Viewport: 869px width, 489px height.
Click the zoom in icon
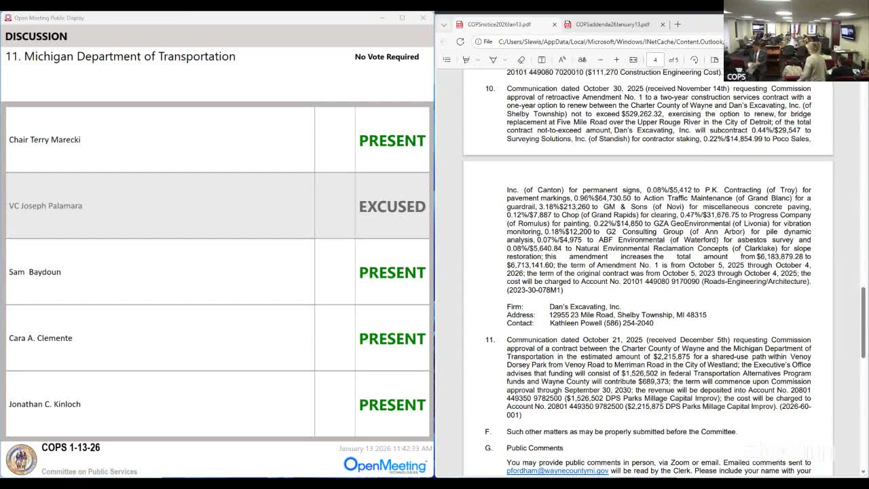pos(616,60)
